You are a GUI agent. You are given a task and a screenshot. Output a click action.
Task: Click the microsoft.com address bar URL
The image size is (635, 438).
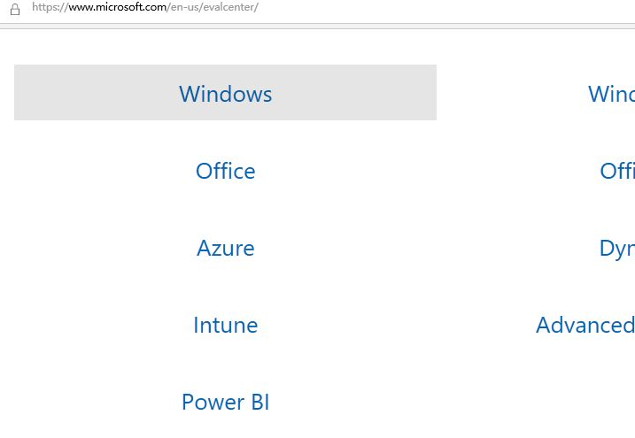pyautogui.click(x=145, y=7)
